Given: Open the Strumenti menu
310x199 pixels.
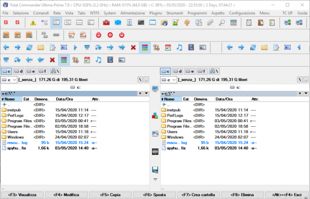Looking at the screenshot, I should (175, 13).
